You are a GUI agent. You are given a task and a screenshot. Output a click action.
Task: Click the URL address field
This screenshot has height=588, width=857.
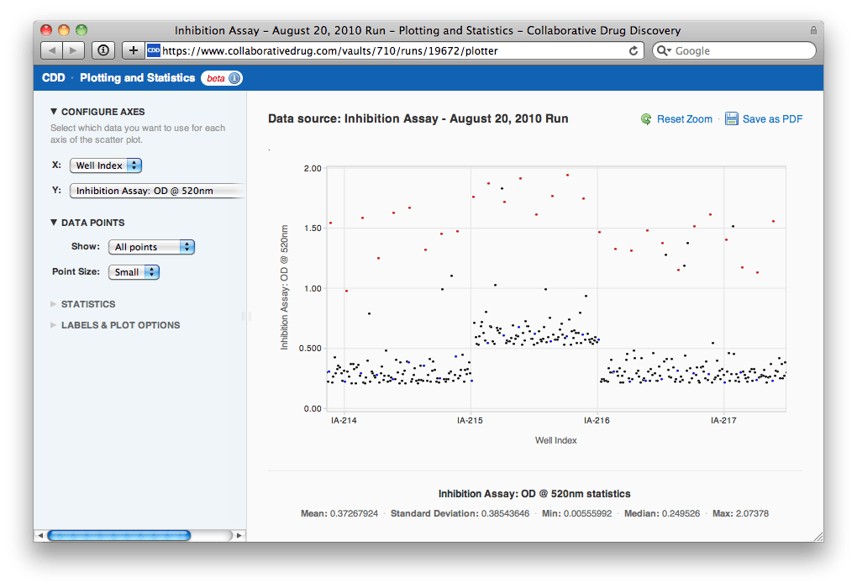[x=393, y=51]
